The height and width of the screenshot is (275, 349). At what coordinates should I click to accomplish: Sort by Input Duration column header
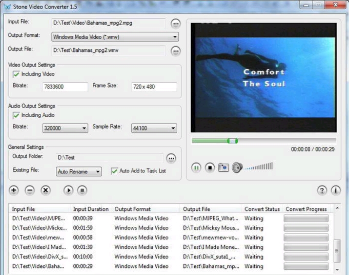pos(91,209)
